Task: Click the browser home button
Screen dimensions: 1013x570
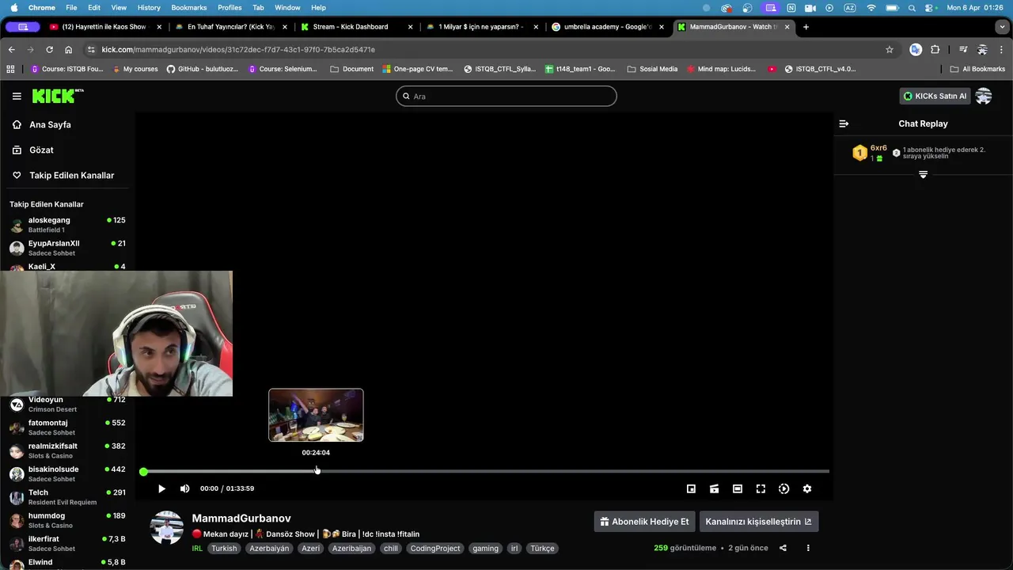Action: 68,49
